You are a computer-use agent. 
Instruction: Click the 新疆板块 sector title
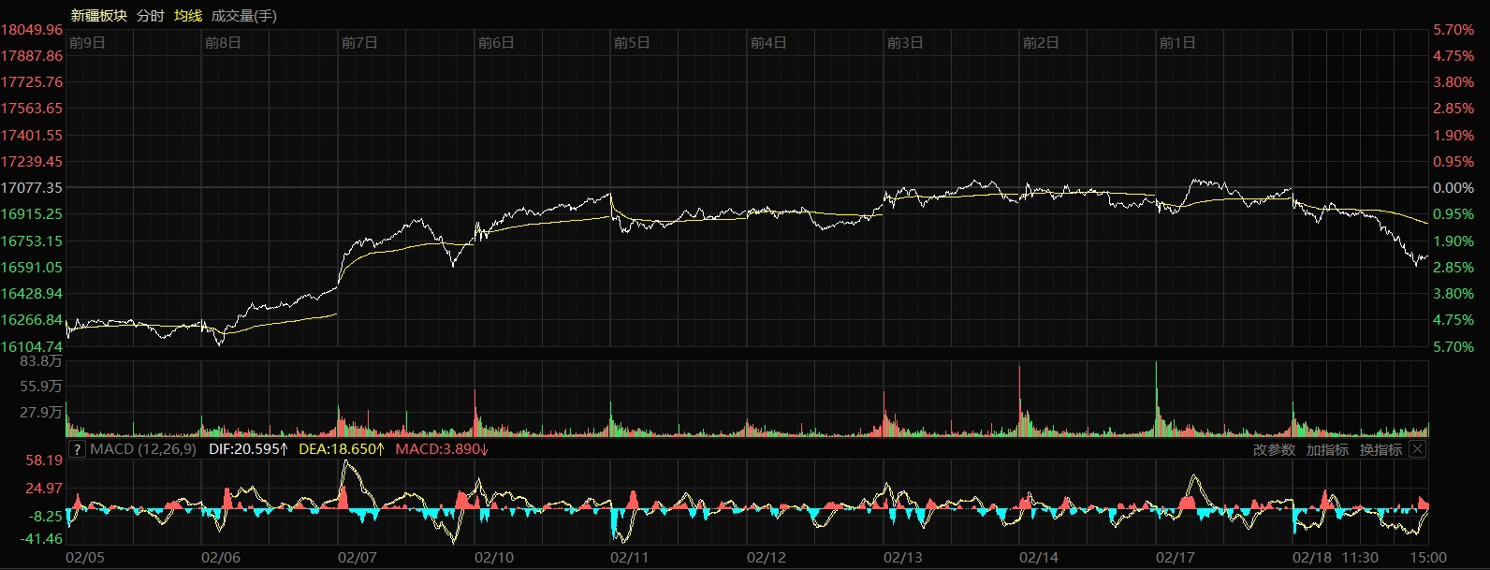click(x=98, y=16)
